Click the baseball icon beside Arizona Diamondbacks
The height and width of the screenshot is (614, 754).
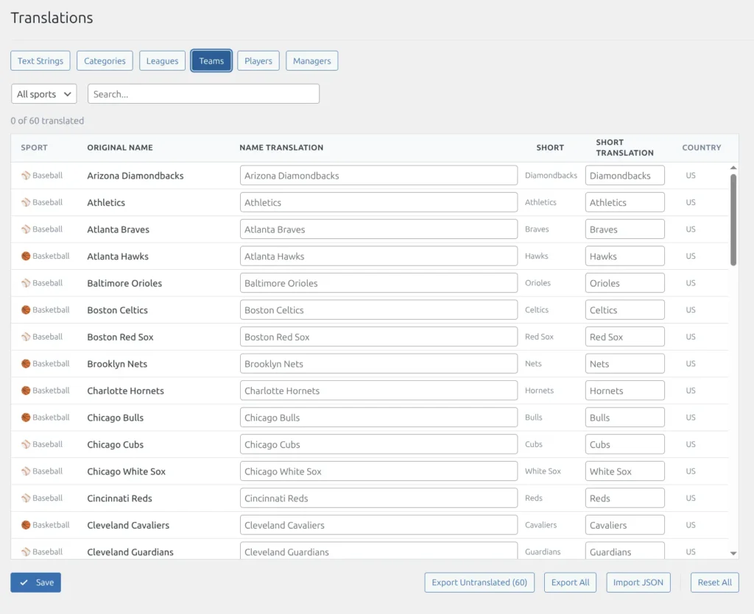pyautogui.click(x=26, y=176)
